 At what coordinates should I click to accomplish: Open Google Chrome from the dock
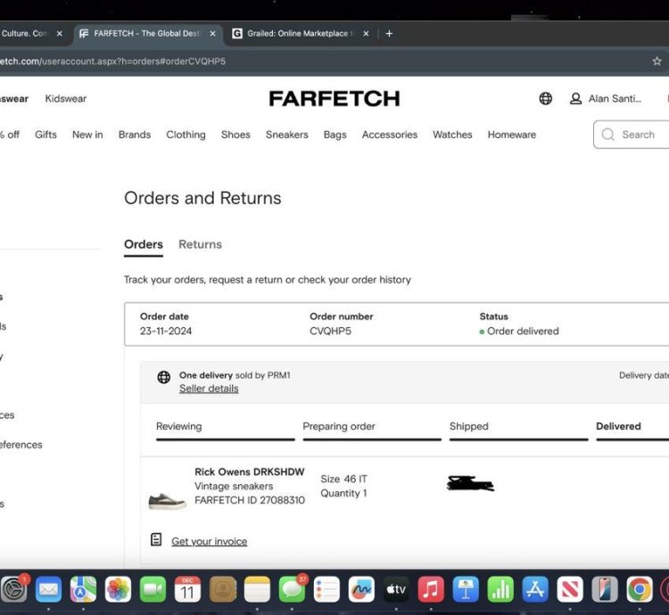point(640,590)
